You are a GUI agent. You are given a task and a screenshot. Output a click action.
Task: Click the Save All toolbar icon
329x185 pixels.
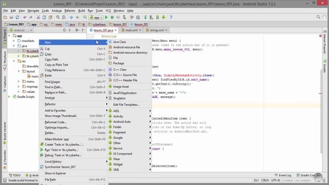tap(11, 17)
